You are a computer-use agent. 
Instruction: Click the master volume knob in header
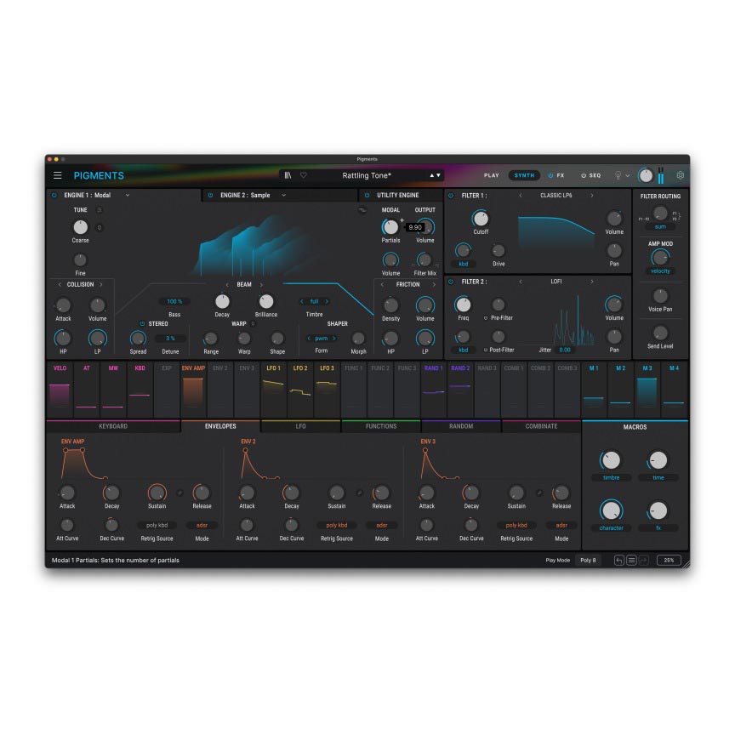tap(646, 176)
